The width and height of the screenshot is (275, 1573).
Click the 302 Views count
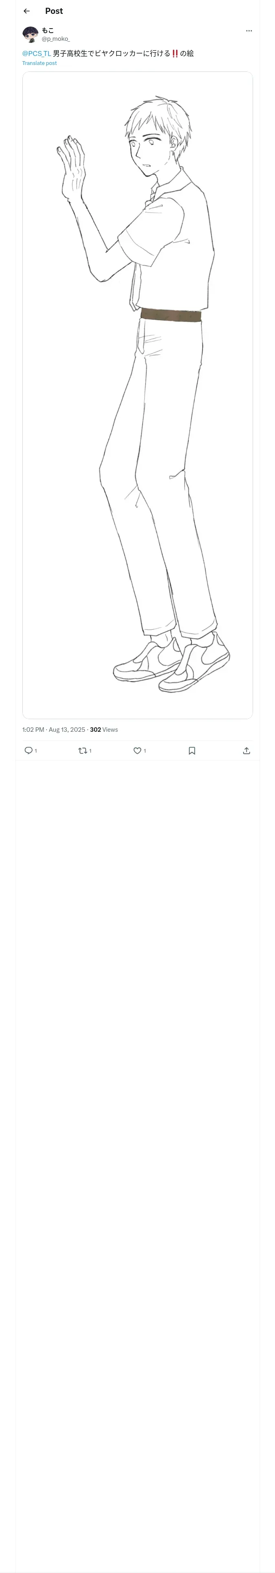103,730
